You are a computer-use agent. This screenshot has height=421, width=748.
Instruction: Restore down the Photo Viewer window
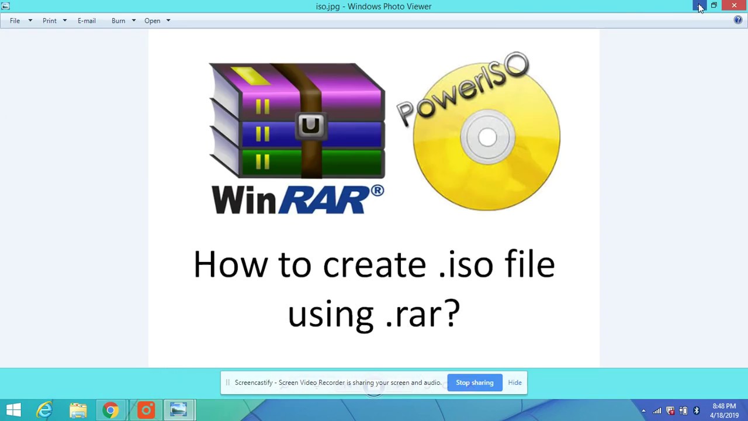714,6
